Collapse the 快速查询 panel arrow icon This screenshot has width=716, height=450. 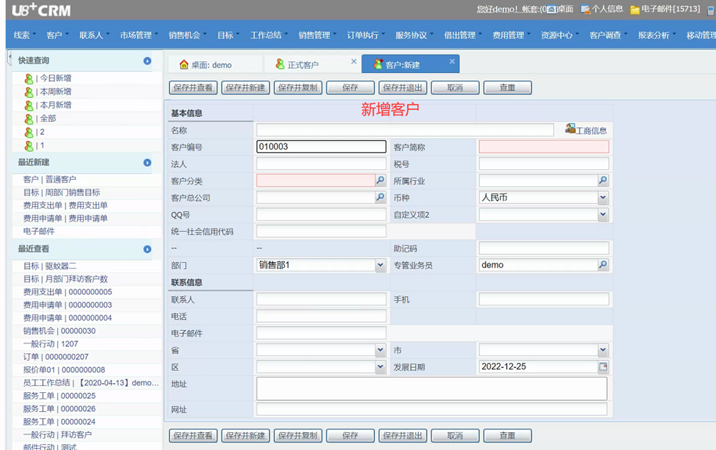pos(147,61)
